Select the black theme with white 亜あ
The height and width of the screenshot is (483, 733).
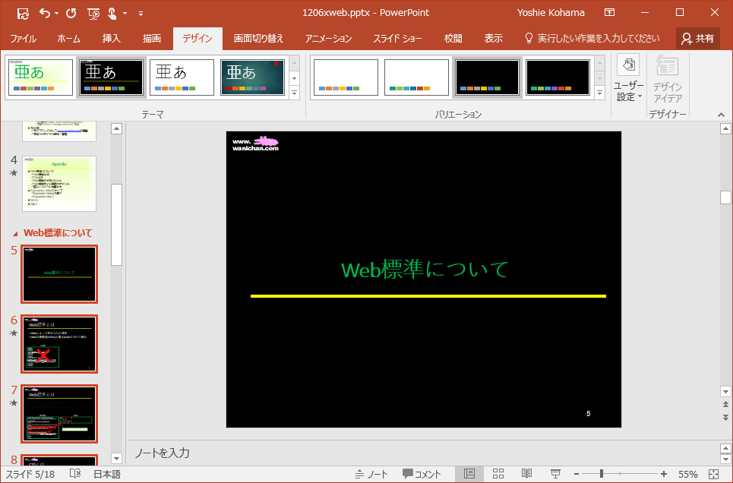point(111,77)
